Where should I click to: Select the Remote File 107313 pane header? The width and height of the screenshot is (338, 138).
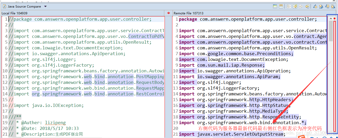coord(189,13)
